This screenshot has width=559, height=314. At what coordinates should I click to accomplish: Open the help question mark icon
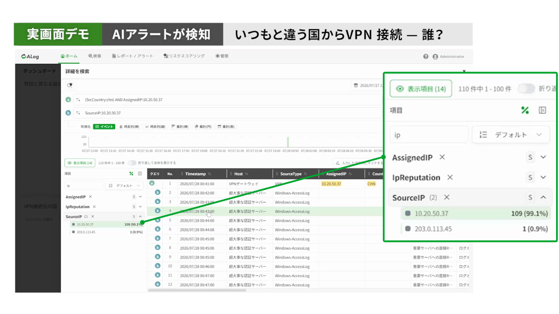(426, 57)
